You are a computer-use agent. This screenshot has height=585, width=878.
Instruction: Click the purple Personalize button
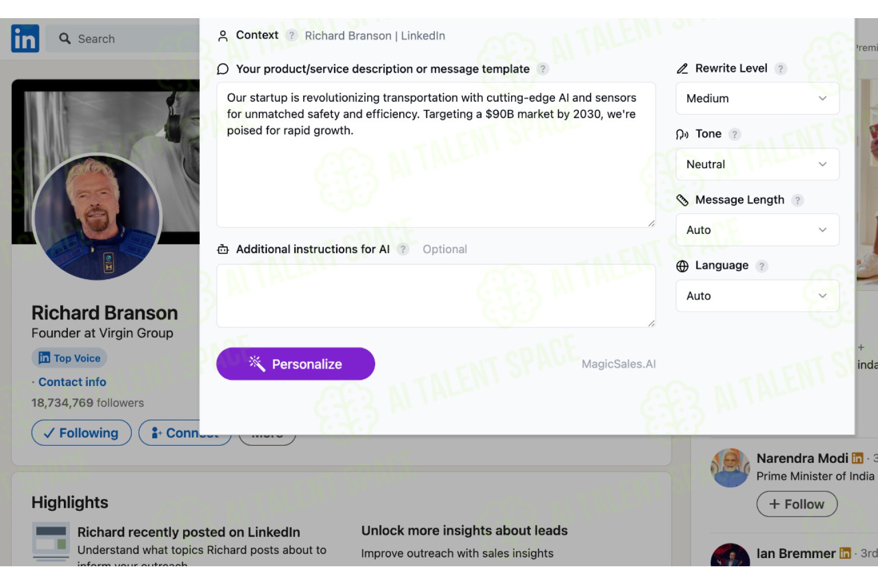pyautogui.click(x=296, y=364)
